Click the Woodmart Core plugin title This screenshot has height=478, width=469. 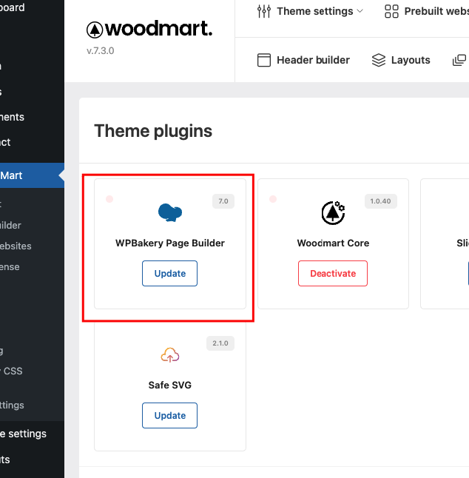pyautogui.click(x=333, y=243)
